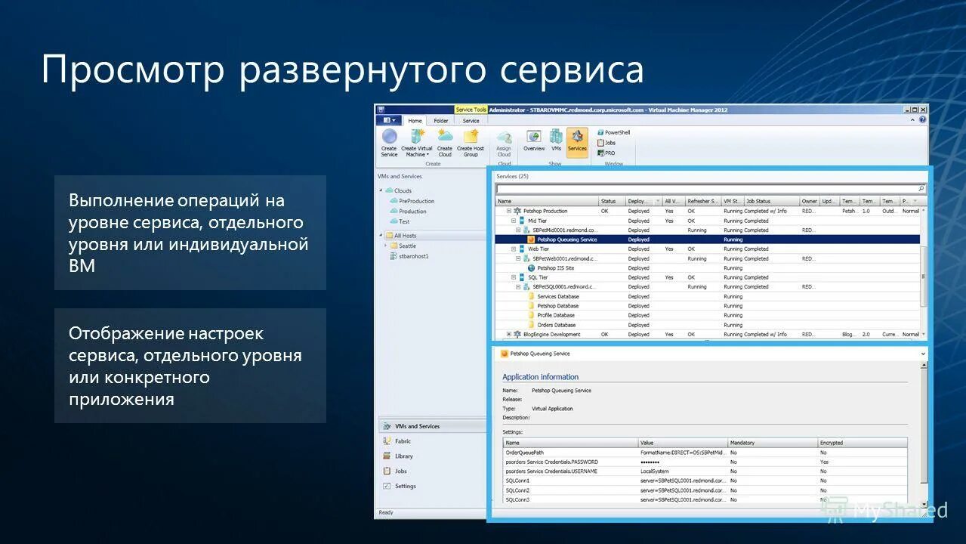This screenshot has width=966, height=544.
Task: Open the Library workspace
Action: (x=403, y=456)
